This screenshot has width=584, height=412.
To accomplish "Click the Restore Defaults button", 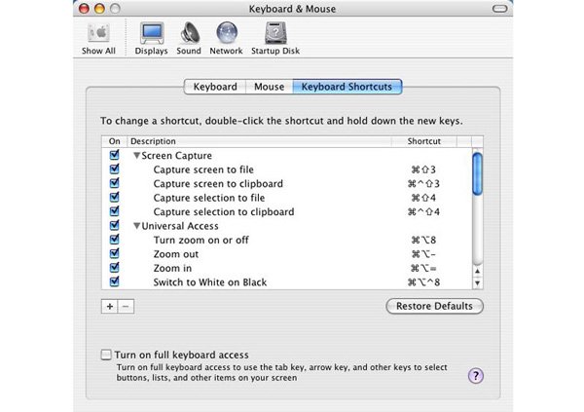I will click(434, 306).
